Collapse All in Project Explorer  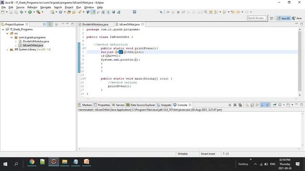44,24
